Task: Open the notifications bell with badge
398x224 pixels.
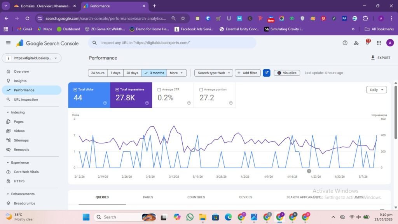Action: tap(367, 42)
